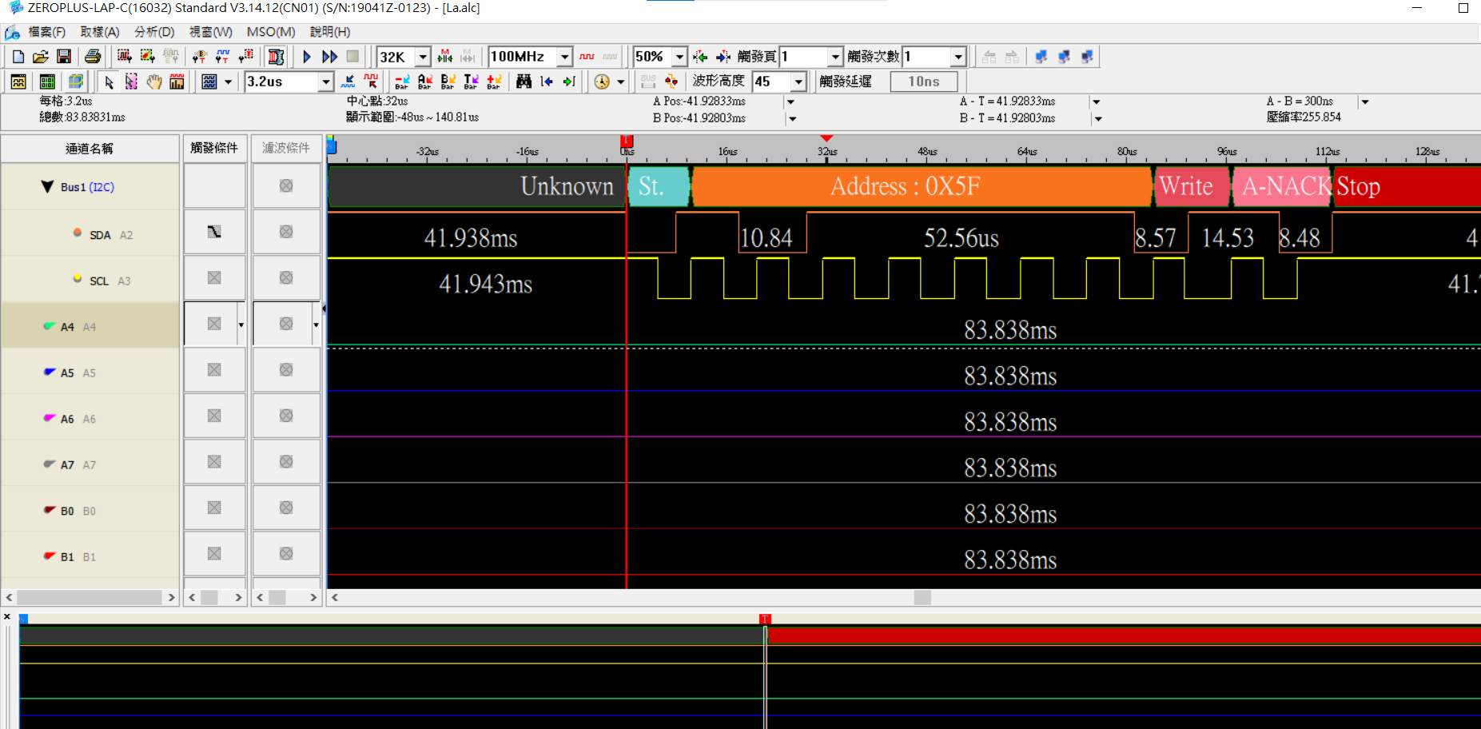
Task: Open the SDA edge trigger condition cell
Action: pyautogui.click(x=214, y=232)
